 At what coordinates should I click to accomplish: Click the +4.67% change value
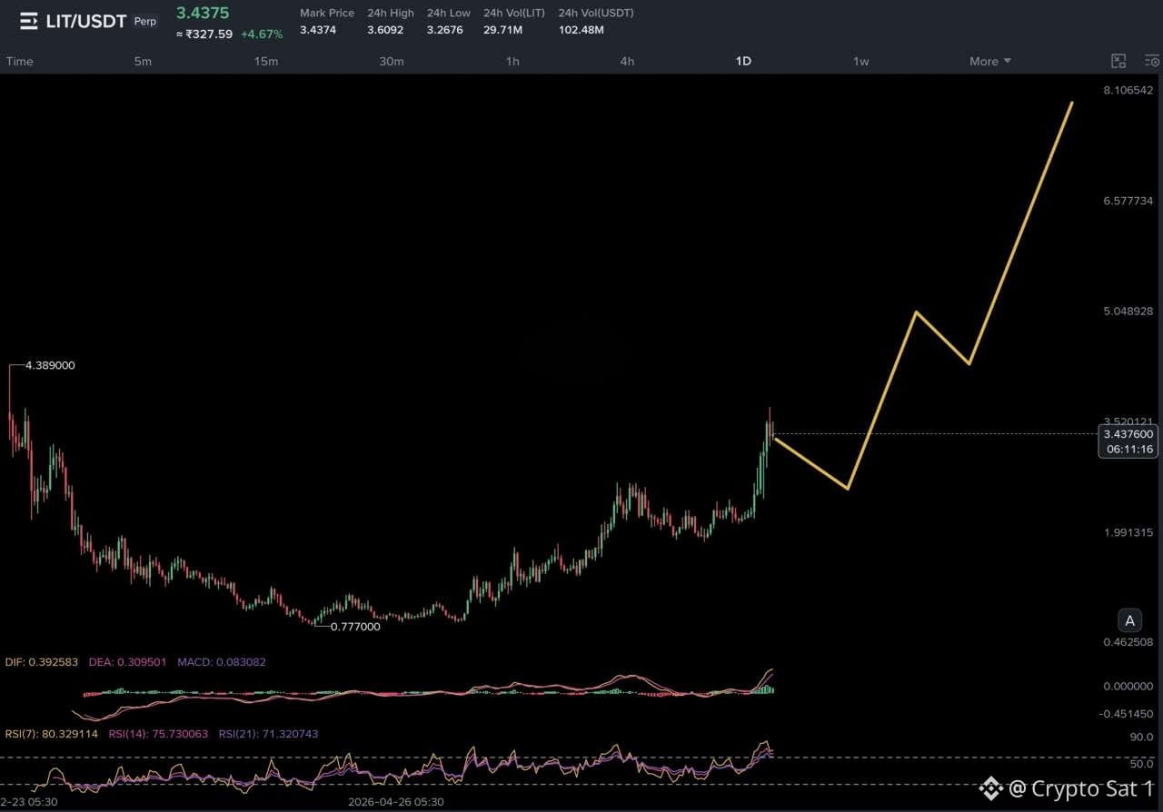[x=262, y=34]
